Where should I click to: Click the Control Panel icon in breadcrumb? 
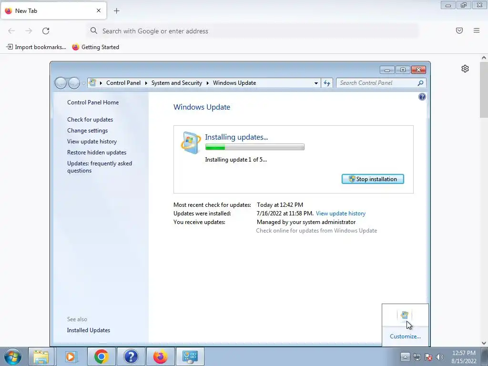(x=92, y=82)
